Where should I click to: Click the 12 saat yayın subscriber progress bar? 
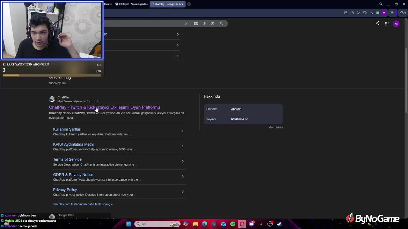pyautogui.click(x=52, y=75)
